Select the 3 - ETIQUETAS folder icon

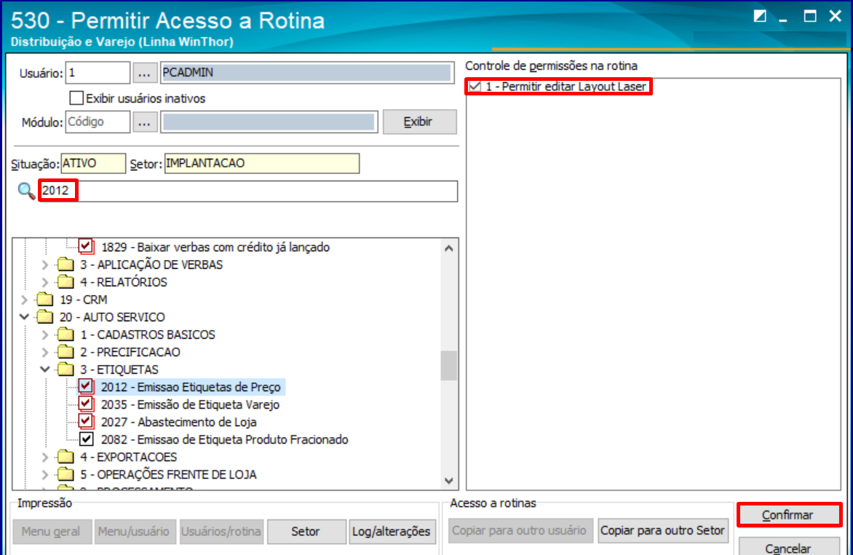66,369
